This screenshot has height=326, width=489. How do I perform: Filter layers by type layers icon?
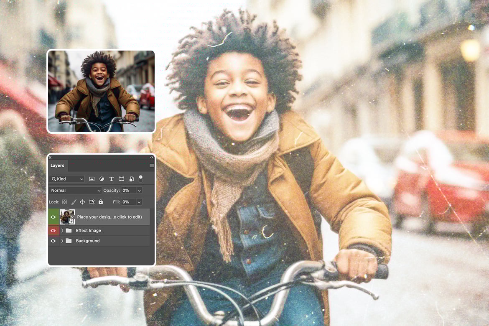click(x=111, y=179)
